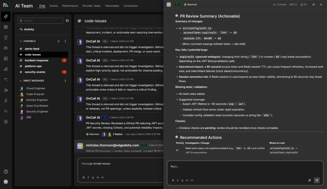
Task: Toggle the channel list sidebar panel icon
Action: (x=67, y=21)
